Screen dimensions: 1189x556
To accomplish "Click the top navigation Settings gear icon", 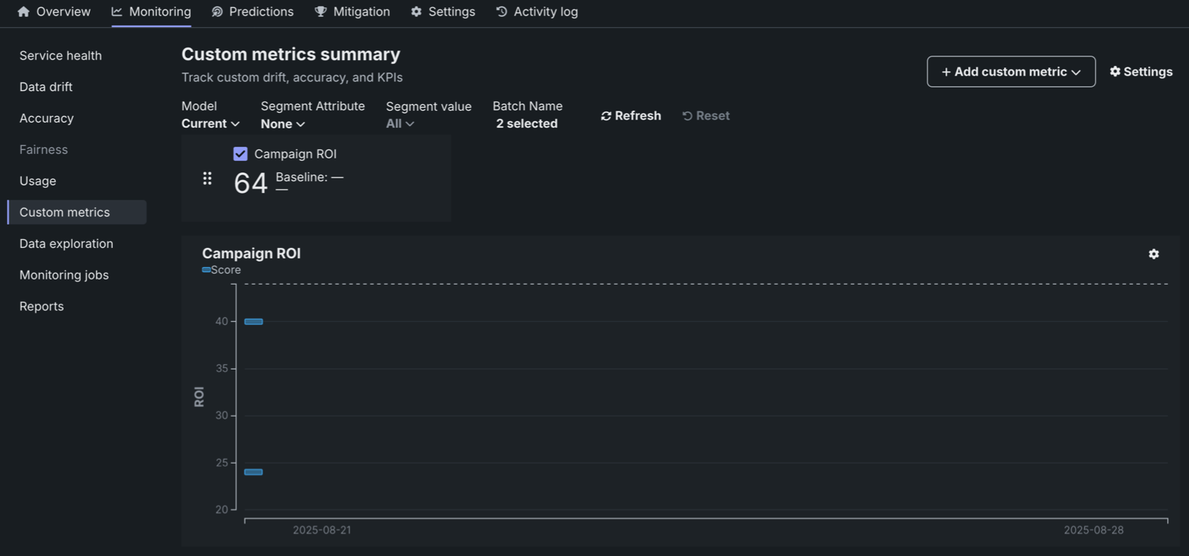I will [x=416, y=12].
